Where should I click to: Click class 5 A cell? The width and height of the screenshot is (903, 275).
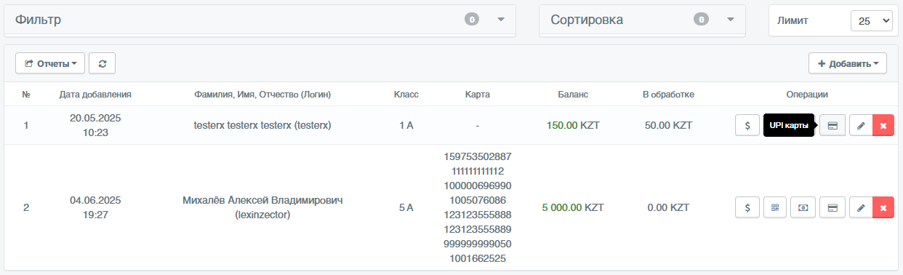tap(406, 207)
